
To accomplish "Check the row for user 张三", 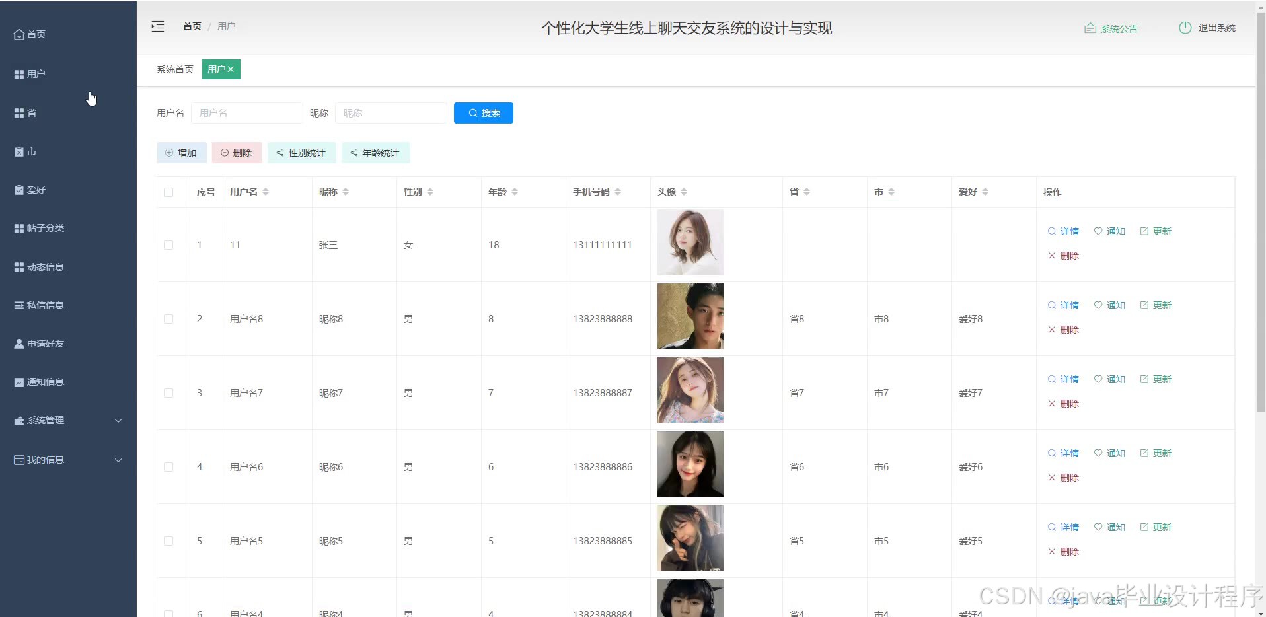I will 168,245.
